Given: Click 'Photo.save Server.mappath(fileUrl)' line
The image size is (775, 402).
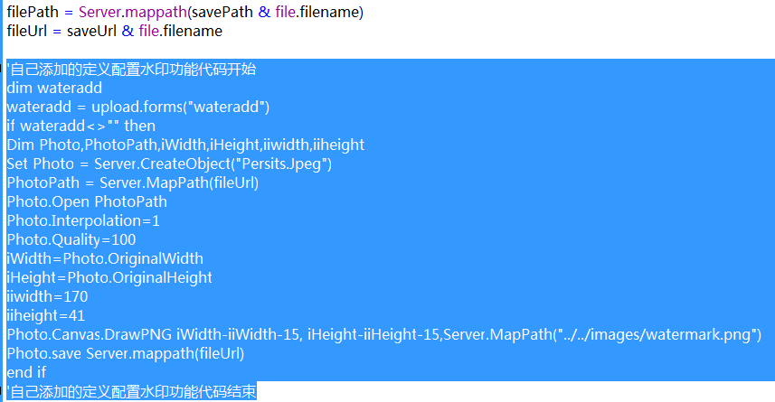Looking at the screenshot, I should tap(126, 353).
